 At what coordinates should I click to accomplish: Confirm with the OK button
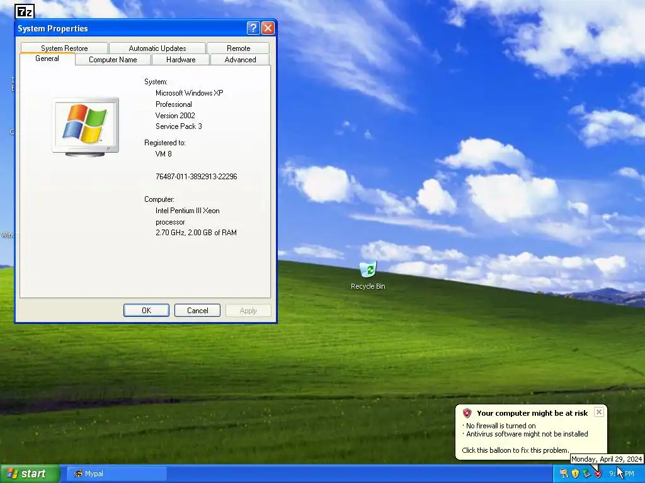(x=146, y=311)
